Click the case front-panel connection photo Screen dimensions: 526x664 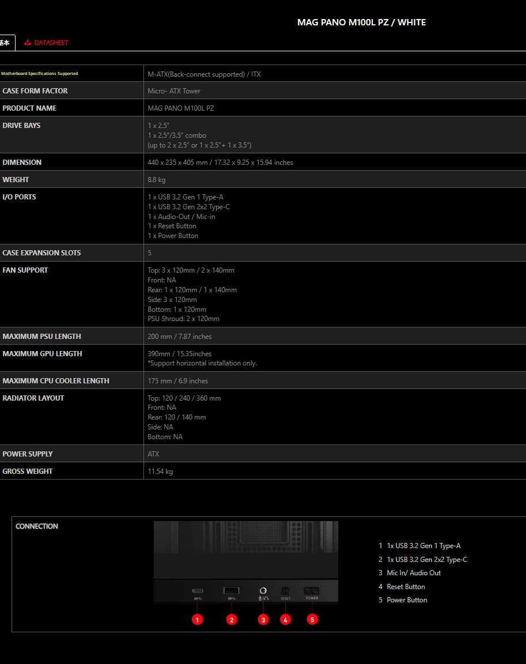(x=246, y=561)
